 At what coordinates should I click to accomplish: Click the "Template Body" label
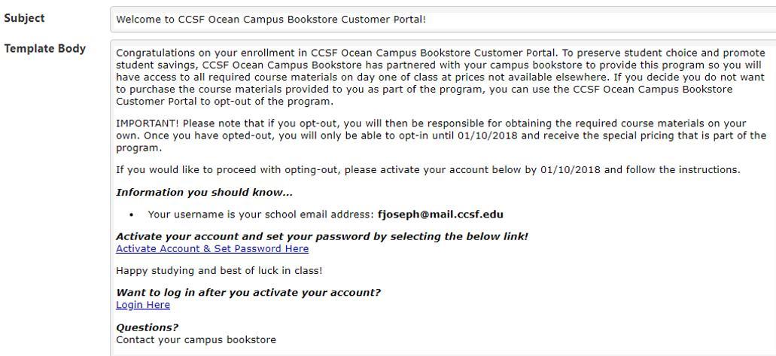pyautogui.click(x=45, y=49)
